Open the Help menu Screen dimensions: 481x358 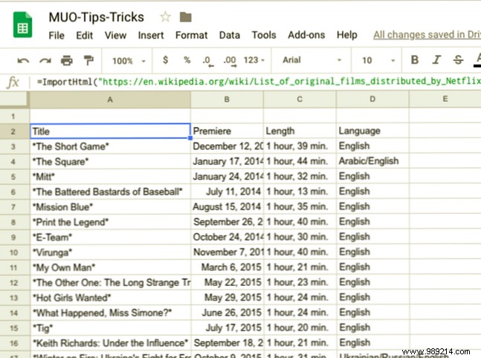click(x=347, y=35)
